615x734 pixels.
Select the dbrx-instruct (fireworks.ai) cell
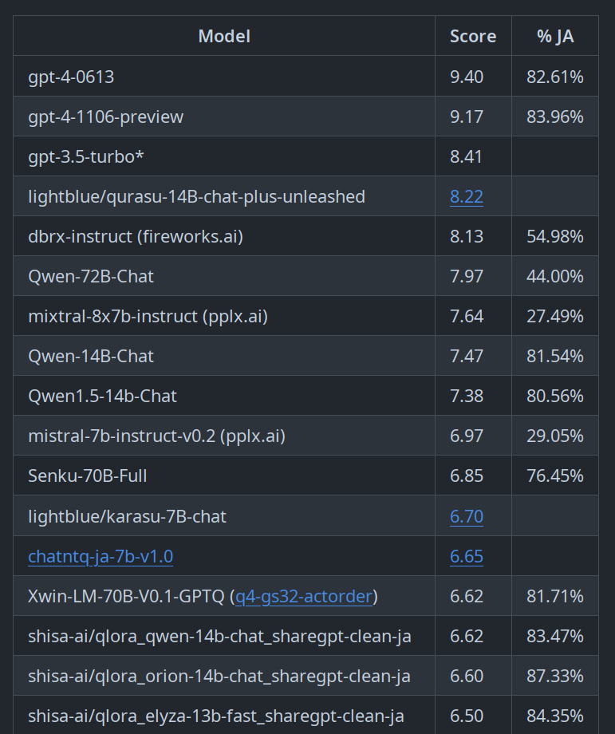(136, 236)
